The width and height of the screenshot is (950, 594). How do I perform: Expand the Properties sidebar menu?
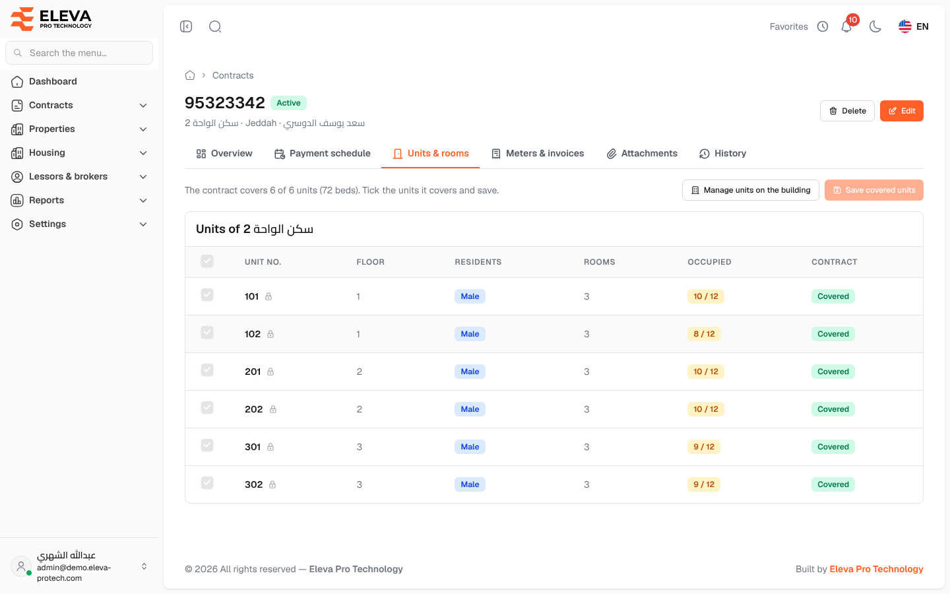(x=79, y=129)
